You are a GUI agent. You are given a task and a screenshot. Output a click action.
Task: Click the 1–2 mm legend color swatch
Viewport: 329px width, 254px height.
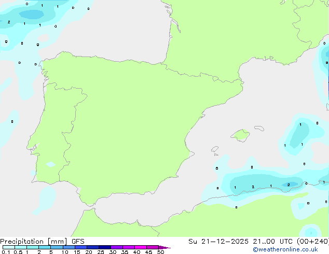pos(33,247)
